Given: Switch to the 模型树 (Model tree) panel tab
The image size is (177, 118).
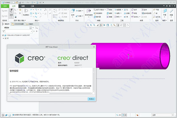Looking at the screenshot, I should point(6,24).
